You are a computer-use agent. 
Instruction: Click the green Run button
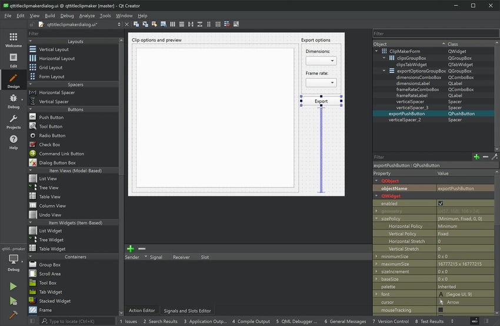(13, 286)
